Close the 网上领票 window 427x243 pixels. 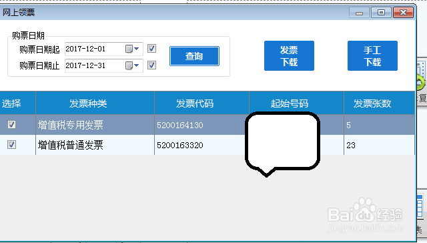pos(403,13)
